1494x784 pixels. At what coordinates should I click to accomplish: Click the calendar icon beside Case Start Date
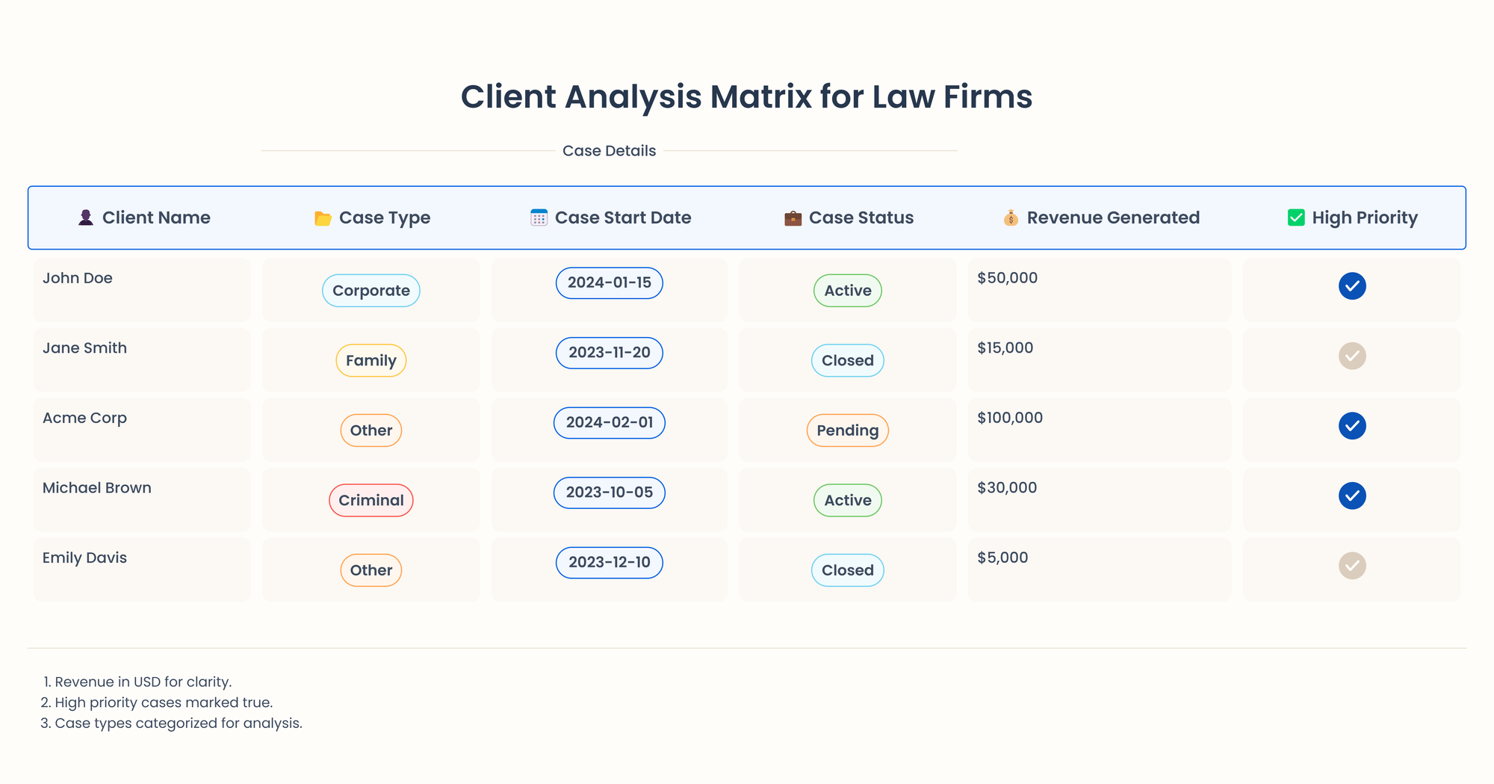(539, 217)
